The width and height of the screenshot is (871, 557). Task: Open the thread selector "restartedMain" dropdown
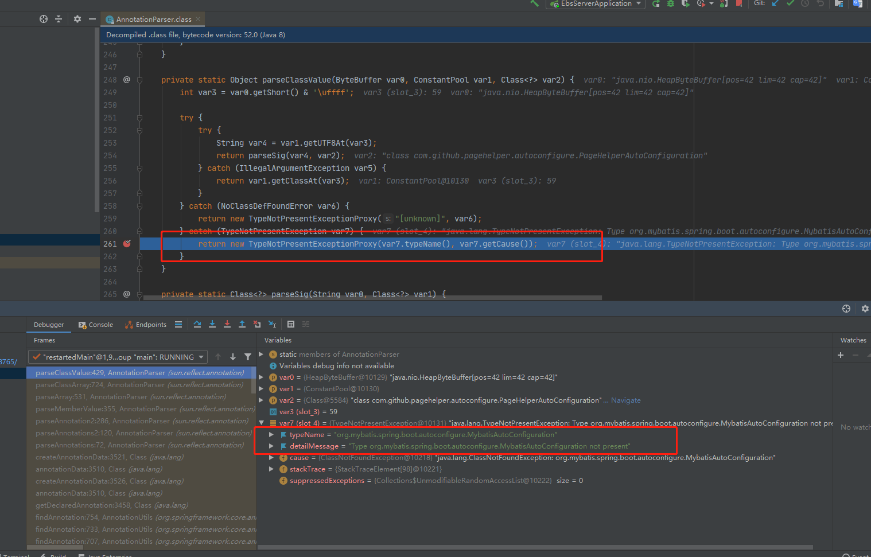click(118, 357)
